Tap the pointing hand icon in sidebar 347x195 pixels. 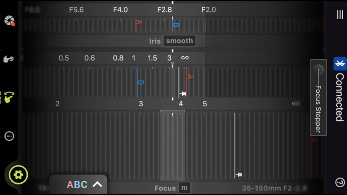9,59
